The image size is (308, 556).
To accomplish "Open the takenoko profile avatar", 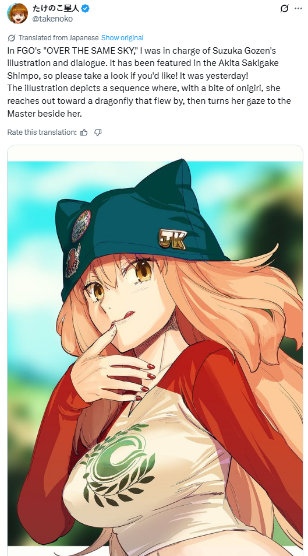I will (17, 13).
